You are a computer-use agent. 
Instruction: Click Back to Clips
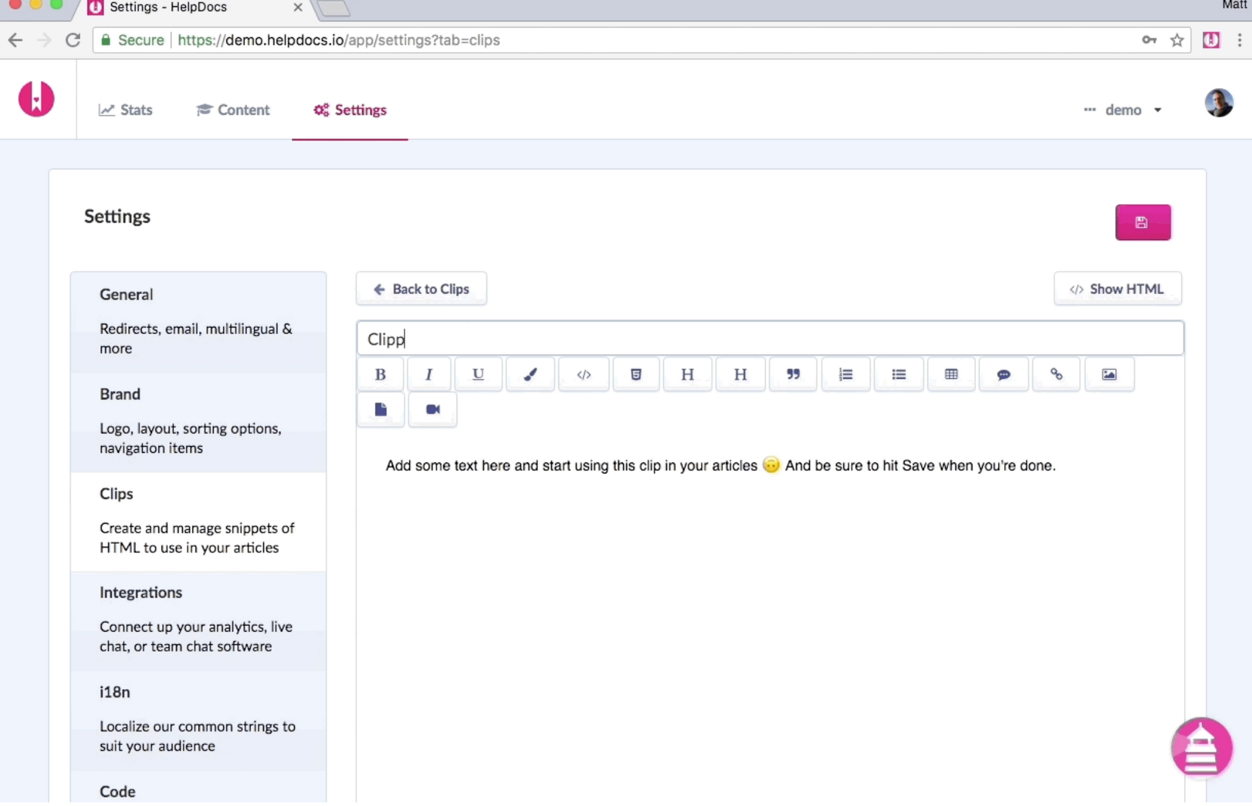click(x=421, y=288)
